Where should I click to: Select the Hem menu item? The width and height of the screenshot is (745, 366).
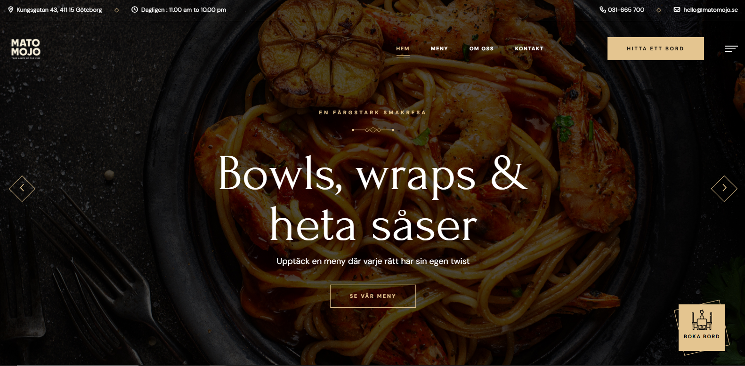click(403, 48)
